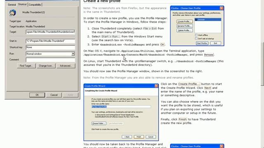The image size is (264, 148).
Task: Click the 'File > Exit' inline text
Action: (150, 28)
